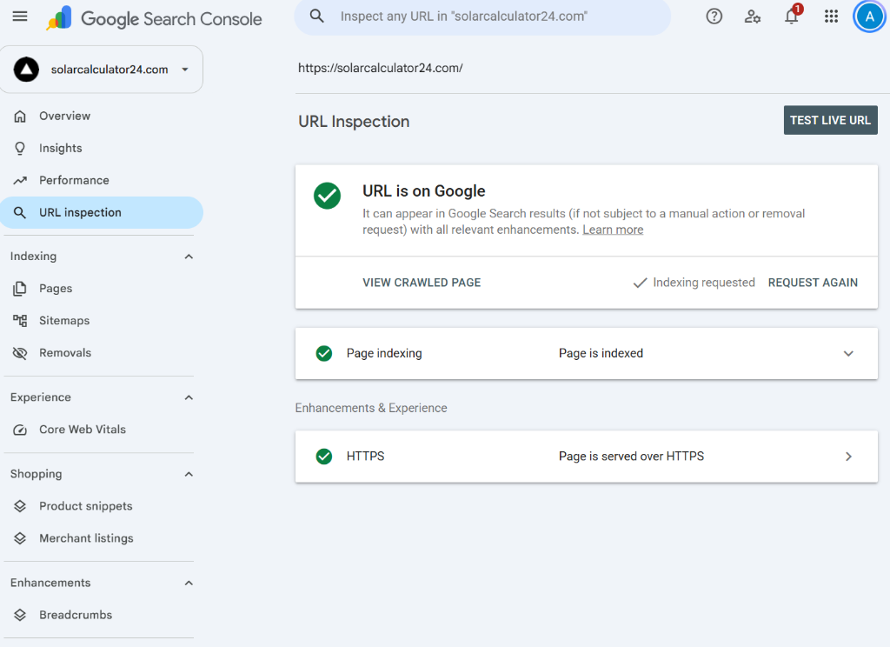This screenshot has height=647, width=890.
Task: Collapse the Experience section
Action: (189, 397)
